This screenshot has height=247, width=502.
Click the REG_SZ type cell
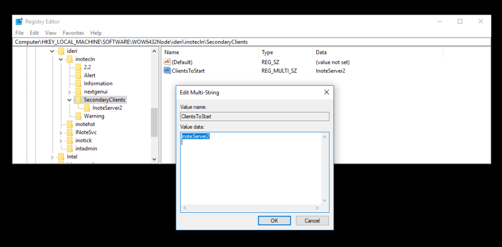271,62
